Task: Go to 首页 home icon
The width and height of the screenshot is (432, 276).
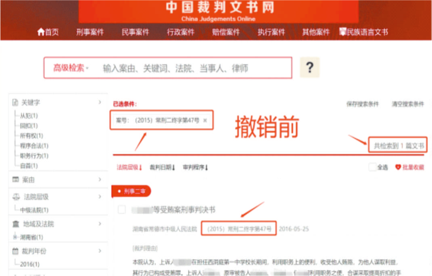Action: [x=41, y=32]
